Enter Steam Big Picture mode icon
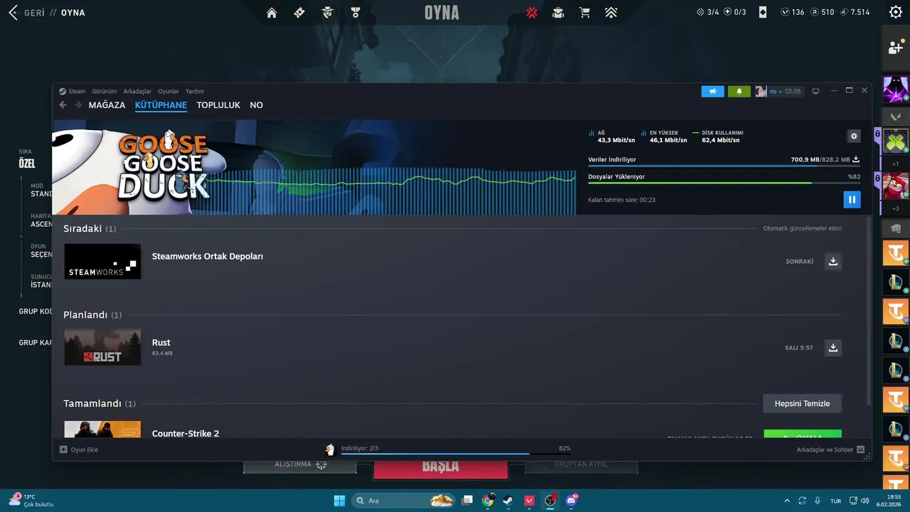 click(x=815, y=91)
